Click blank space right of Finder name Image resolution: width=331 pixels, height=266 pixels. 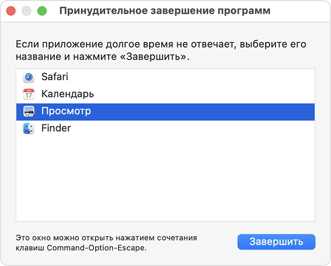click(196, 129)
